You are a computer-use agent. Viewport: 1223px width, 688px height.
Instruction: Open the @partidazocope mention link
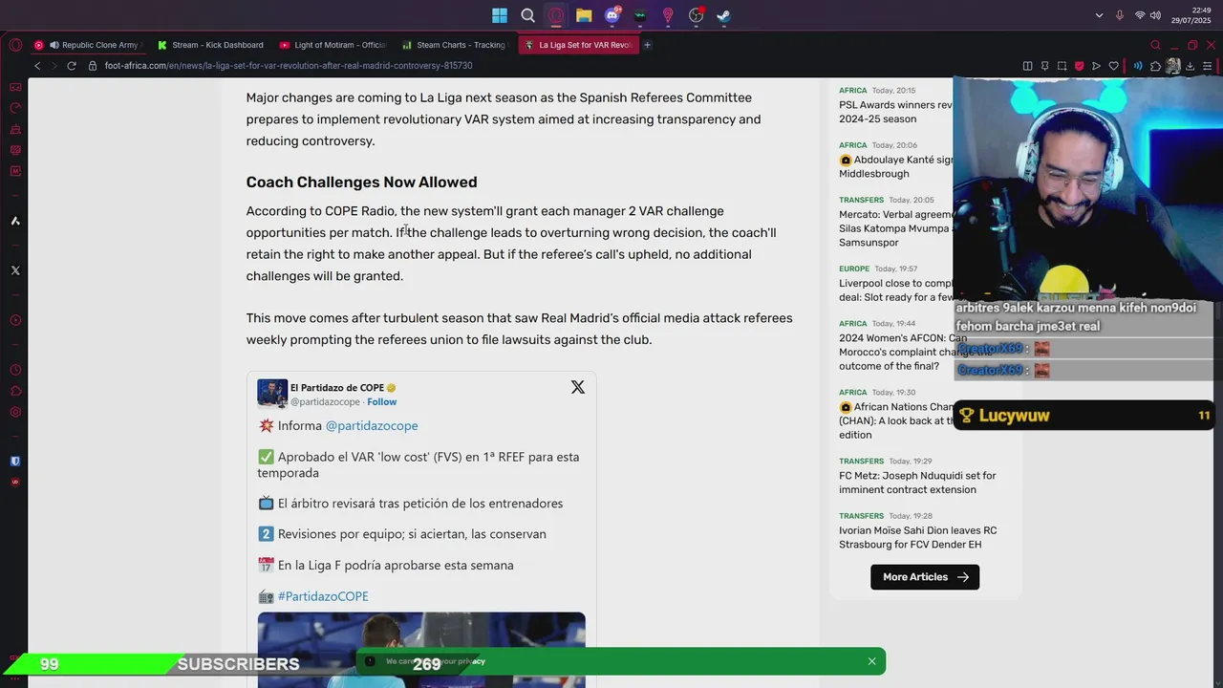click(x=372, y=425)
